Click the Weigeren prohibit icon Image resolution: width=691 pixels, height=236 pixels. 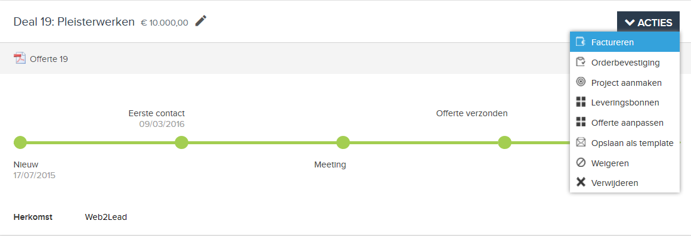tap(581, 163)
